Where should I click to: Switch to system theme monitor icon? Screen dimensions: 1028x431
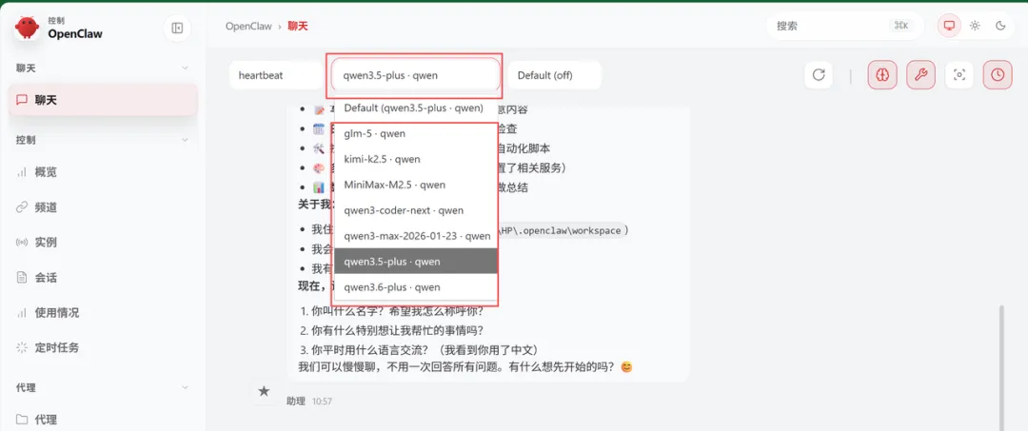(x=949, y=26)
